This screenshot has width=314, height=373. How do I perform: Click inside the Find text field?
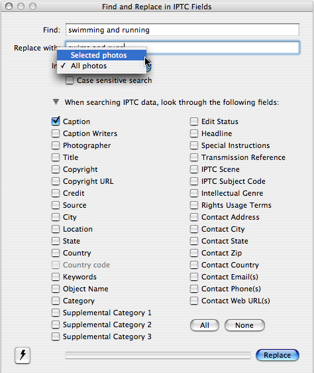182,30
